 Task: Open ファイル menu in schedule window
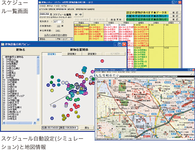coord(42,6)
